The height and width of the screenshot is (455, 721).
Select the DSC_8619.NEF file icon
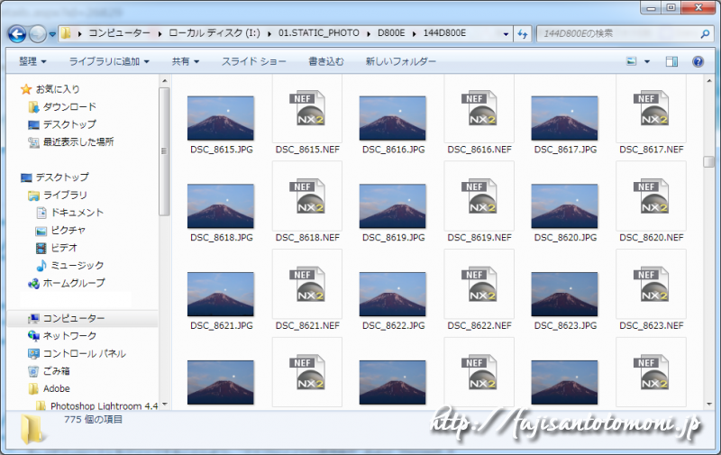coord(479,196)
